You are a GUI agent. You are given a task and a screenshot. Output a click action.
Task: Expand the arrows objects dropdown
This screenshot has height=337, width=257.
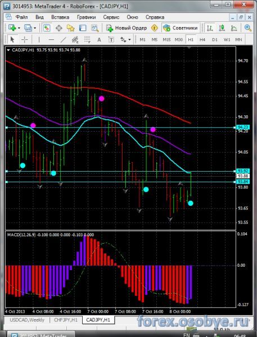tap(129, 39)
